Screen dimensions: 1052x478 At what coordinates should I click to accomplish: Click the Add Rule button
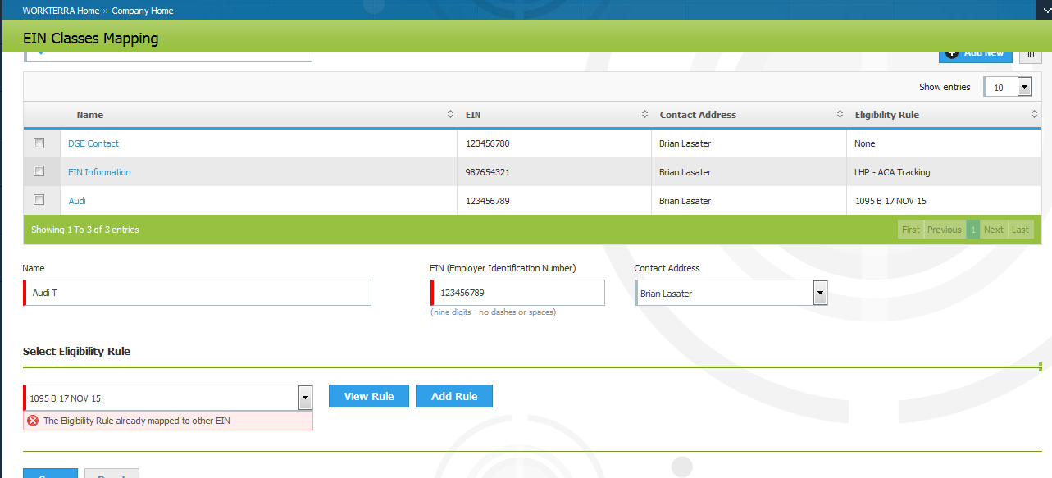coord(453,396)
